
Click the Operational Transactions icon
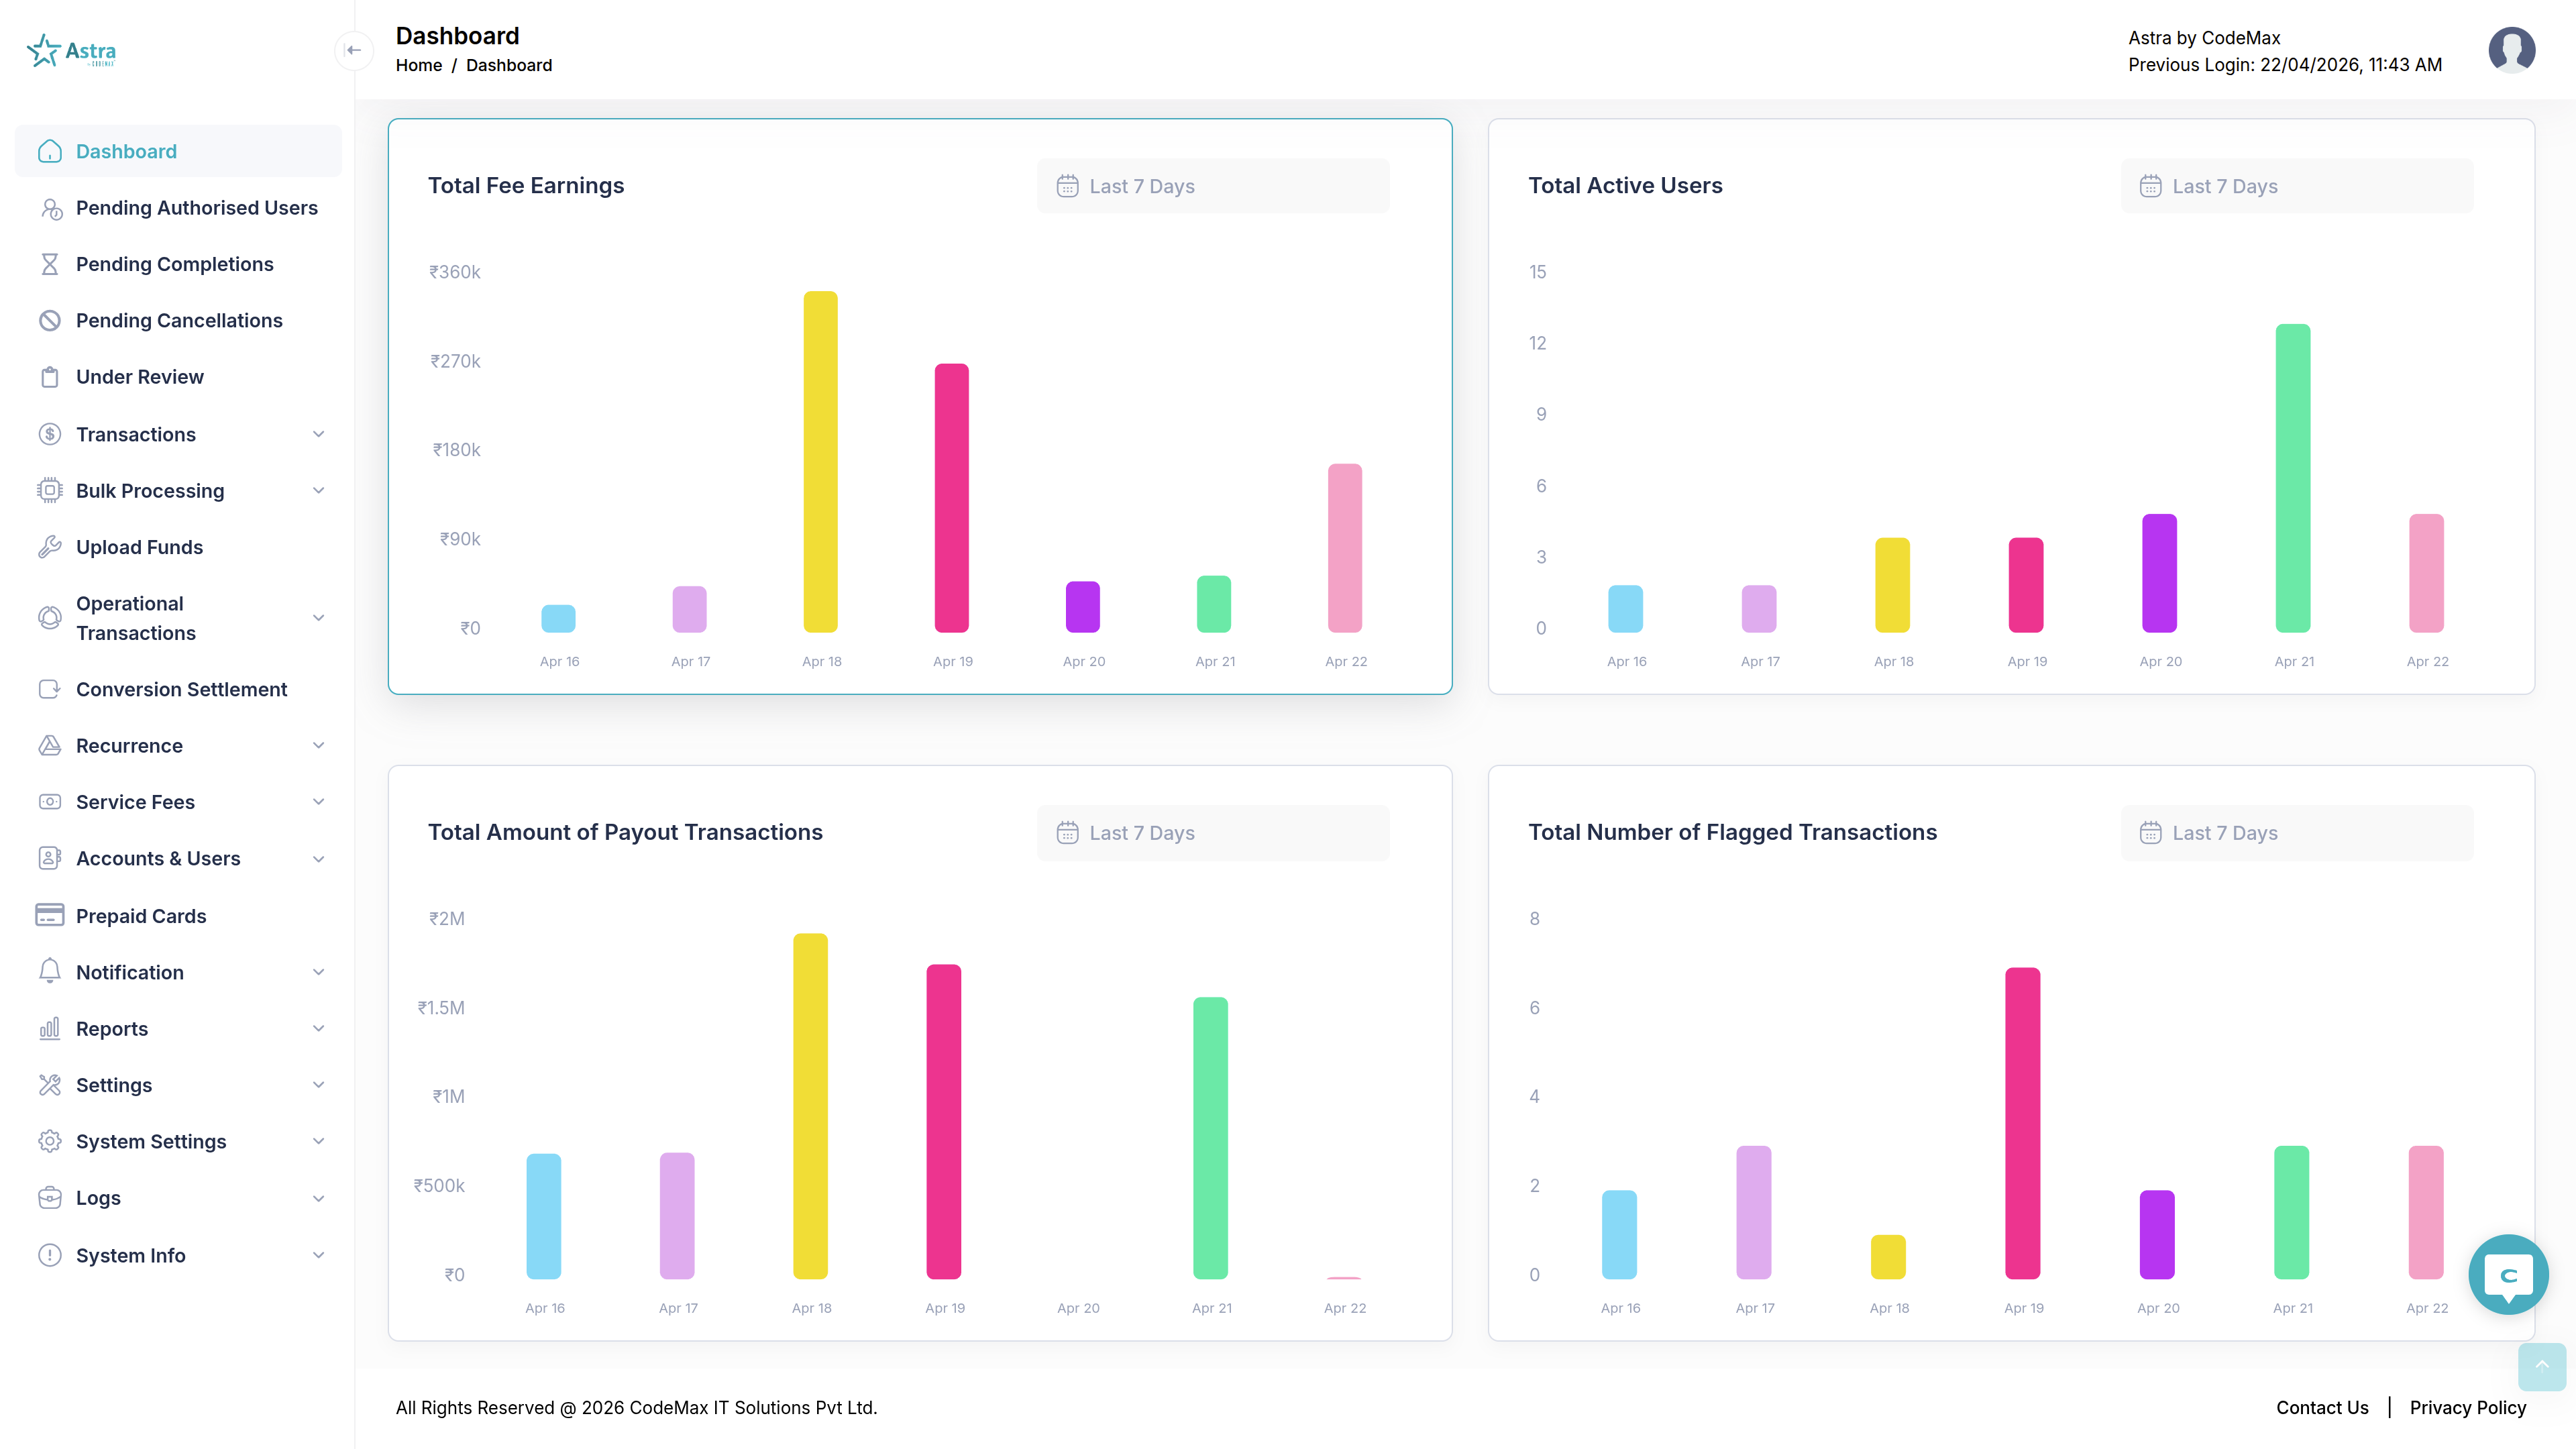(x=50, y=618)
